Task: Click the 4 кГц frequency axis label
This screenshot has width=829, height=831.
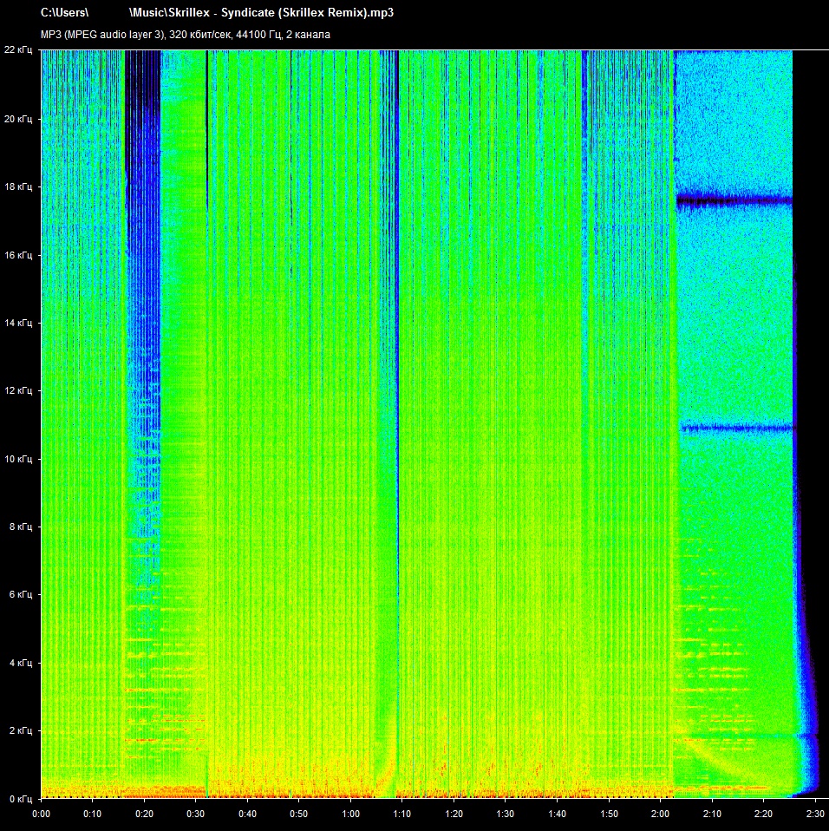Action: coord(20,663)
